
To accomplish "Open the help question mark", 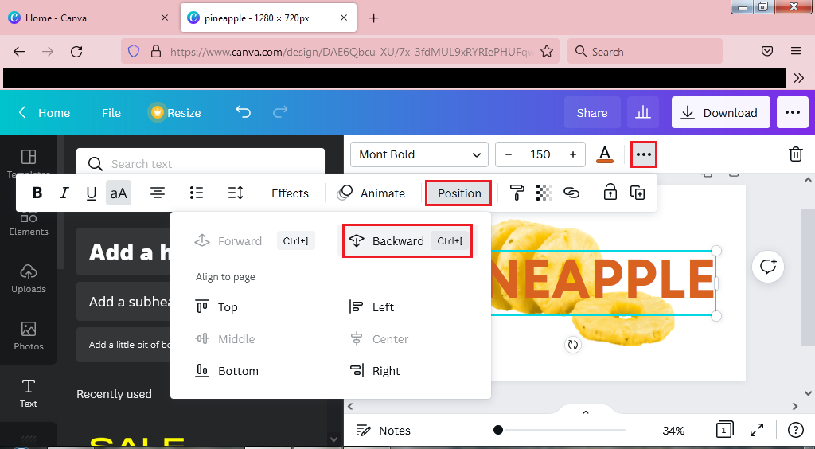I will (x=796, y=430).
